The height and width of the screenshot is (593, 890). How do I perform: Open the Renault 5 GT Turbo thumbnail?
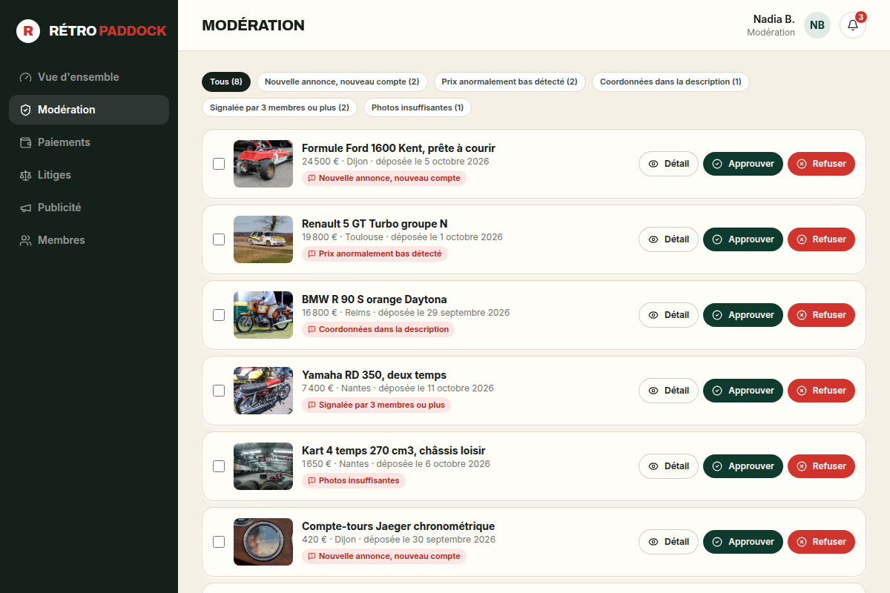point(263,239)
